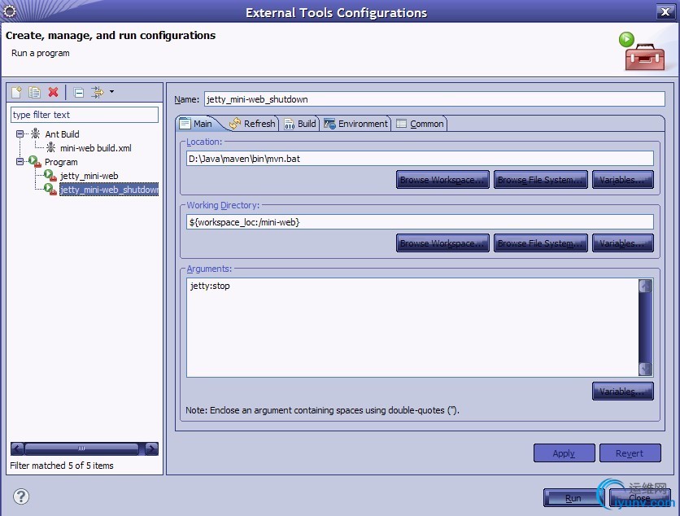The height and width of the screenshot is (516, 680).
Task: Click the Arguments scrollbar down arrow
Action: click(x=645, y=369)
